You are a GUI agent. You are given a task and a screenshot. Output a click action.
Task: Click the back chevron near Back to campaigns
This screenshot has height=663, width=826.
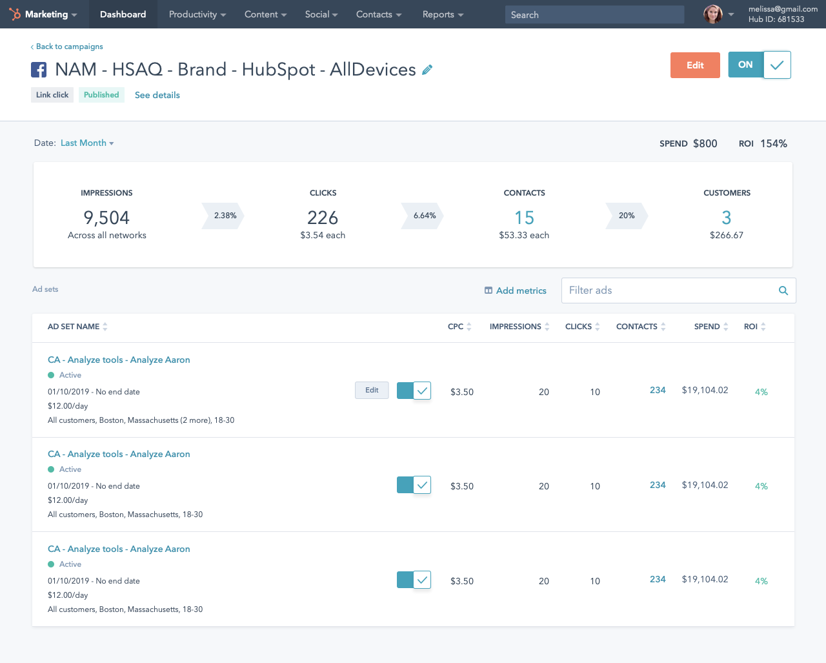click(x=32, y=46)
